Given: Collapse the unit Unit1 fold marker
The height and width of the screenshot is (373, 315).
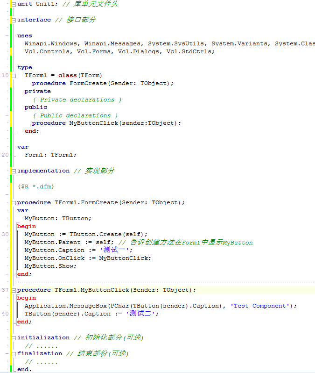Looking at the screenshot, I should point(14,4).
